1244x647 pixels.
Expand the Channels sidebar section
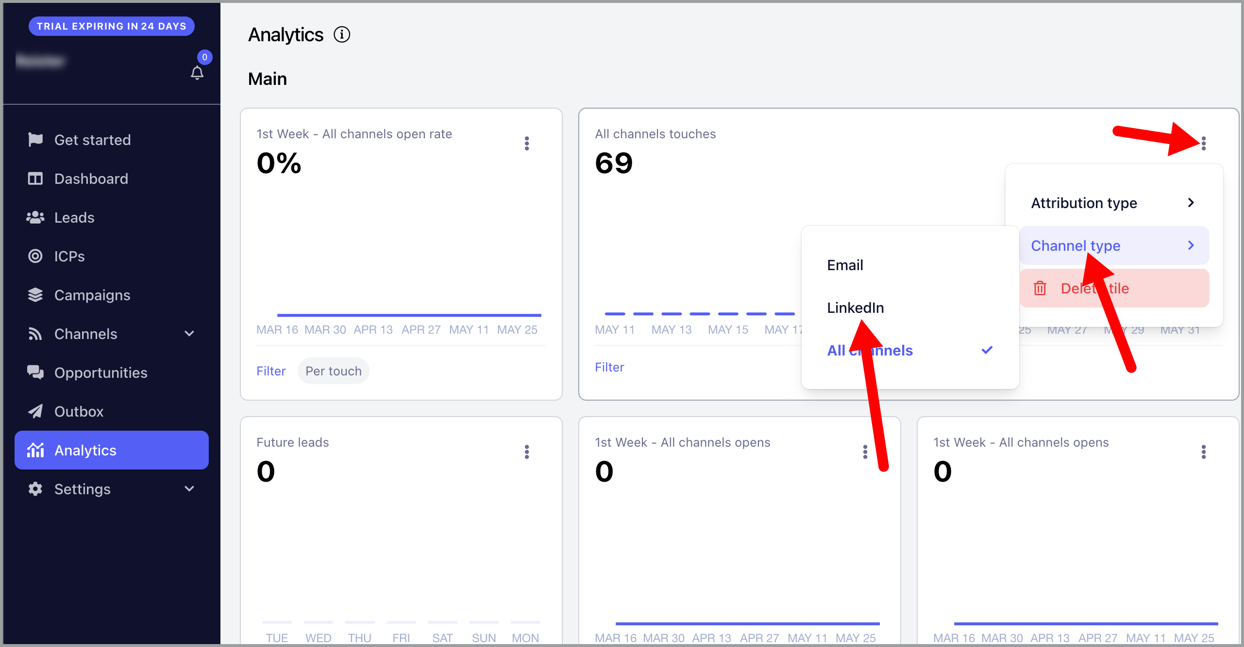pos(189,334)
